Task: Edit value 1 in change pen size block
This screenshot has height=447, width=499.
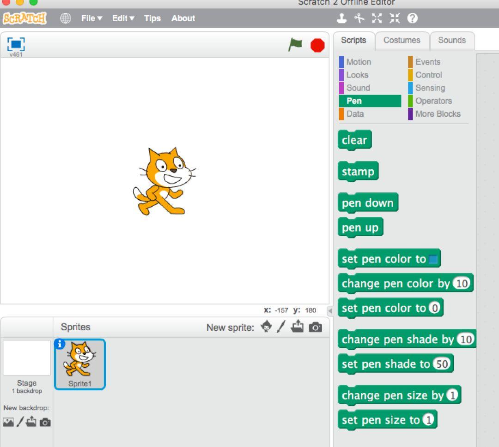Action: coord(452,395)
